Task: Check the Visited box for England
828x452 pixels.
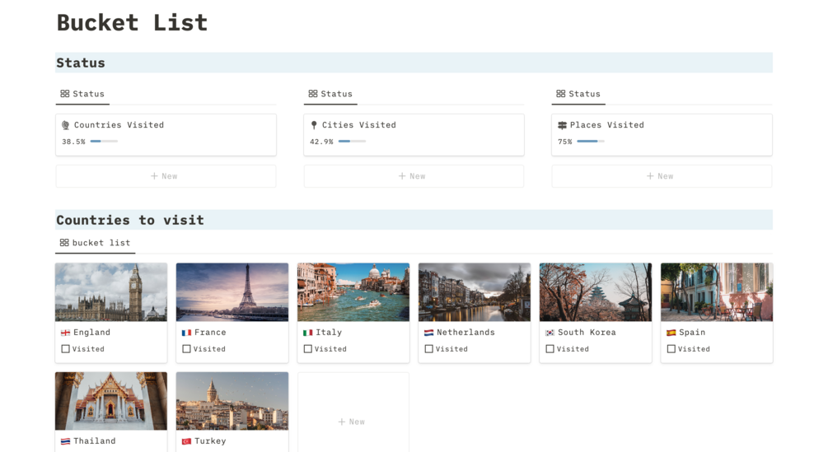Action: (66, 349)
